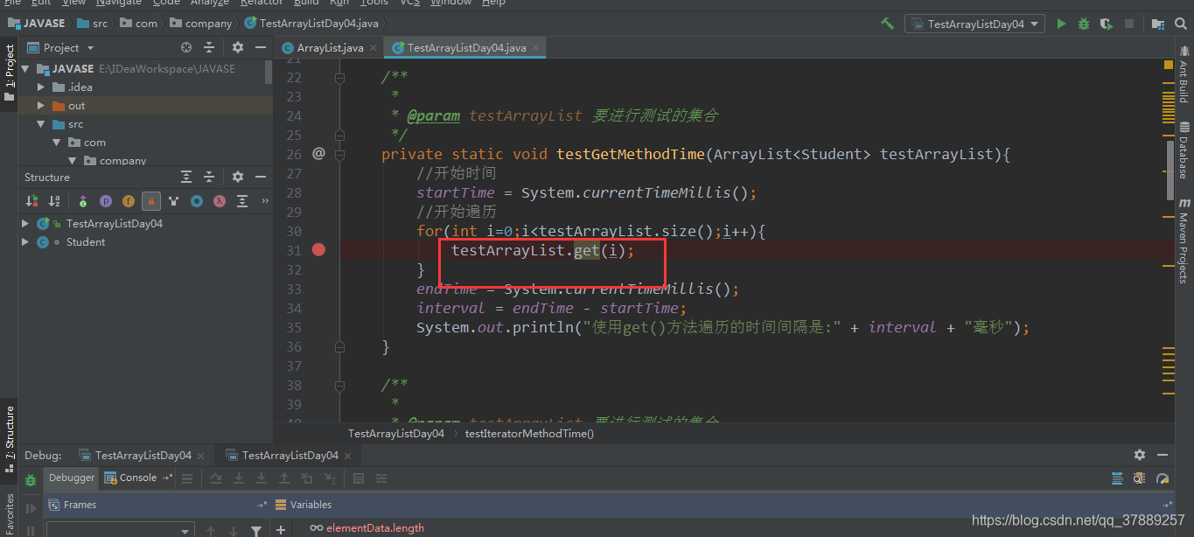Click the editor vertical scrollbar thumb
Viewport: 1194px width, 537px height.
(1170, 171)
